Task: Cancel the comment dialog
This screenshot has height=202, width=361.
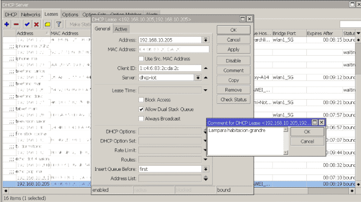Action: 307,141
